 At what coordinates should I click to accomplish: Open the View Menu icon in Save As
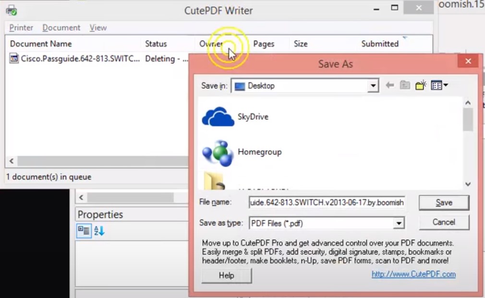(x=439, y=85)
